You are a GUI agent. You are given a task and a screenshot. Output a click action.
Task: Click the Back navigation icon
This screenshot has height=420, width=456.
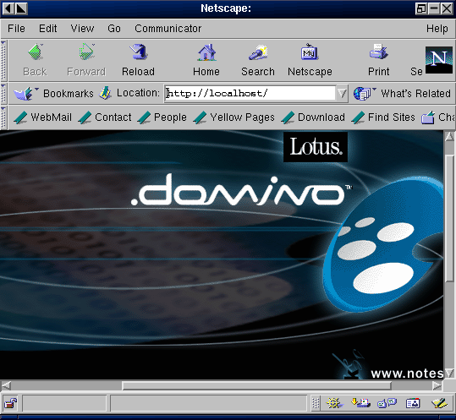tap(36, 52)
